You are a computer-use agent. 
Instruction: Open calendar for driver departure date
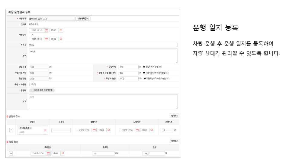click(94, 130)
